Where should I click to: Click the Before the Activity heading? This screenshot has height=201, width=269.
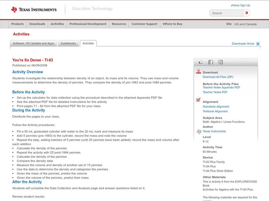[x=29, y=92]
